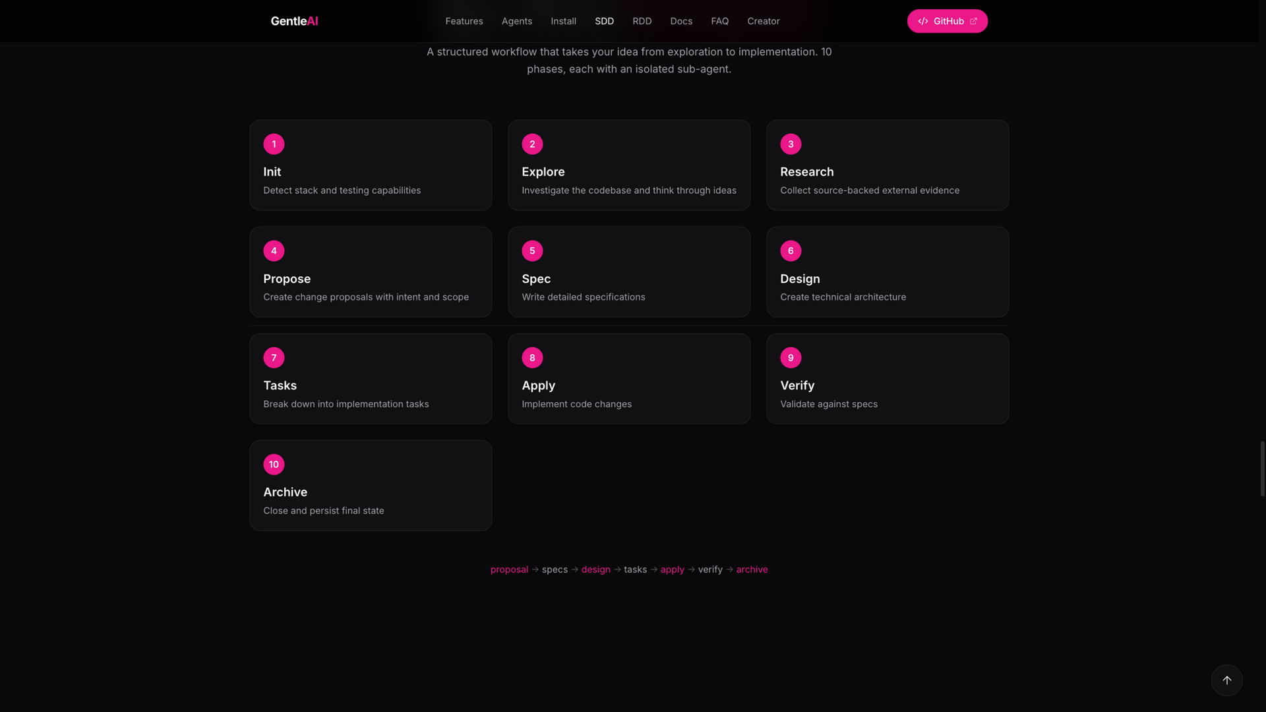The width and height of the screenshot is (1266, 712).
Task: Click the pink step 8 badge
Action: click(532, 357)
